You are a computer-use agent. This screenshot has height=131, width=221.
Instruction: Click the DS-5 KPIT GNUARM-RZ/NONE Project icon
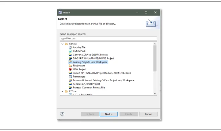[x=70, y=58]
